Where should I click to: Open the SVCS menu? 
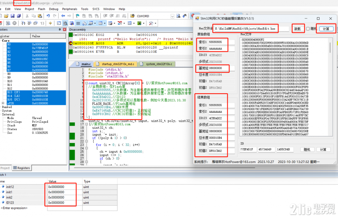point(96,9)
